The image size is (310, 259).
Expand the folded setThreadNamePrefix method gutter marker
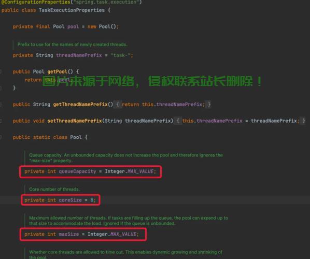pyautogui.click(x=1, y=121)
